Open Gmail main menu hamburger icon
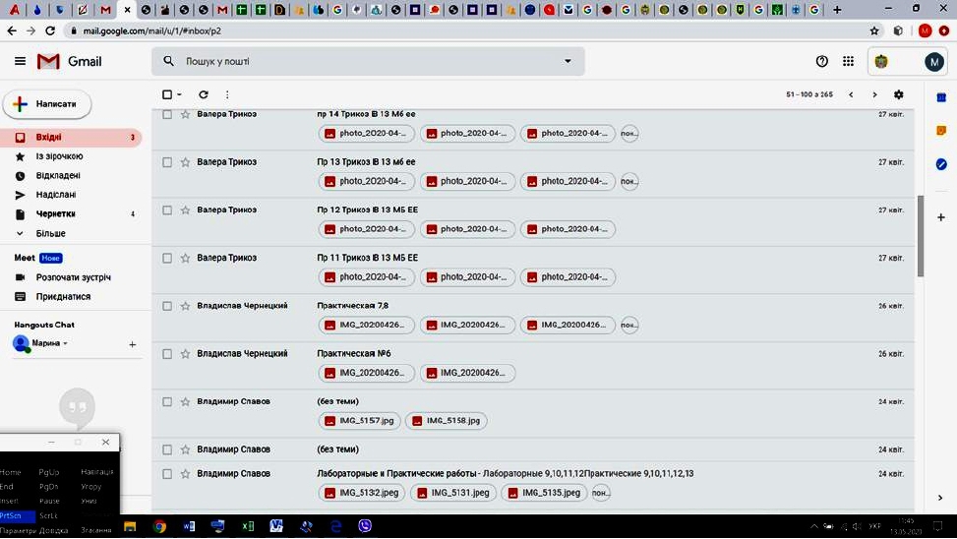Image resolution: width=957 pixels, height=539 pixels. pos(20,61)
